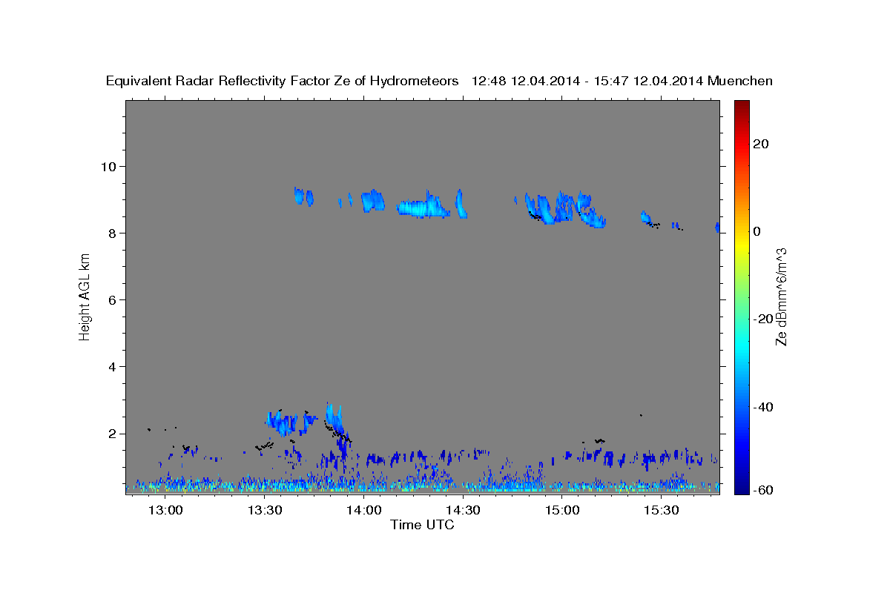Click the '13:30' time tick label

(265, 510)
